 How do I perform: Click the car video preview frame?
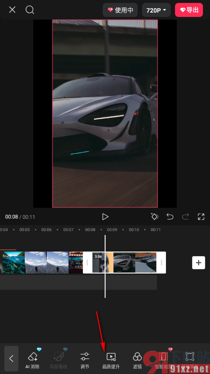[x=105, y=113]
